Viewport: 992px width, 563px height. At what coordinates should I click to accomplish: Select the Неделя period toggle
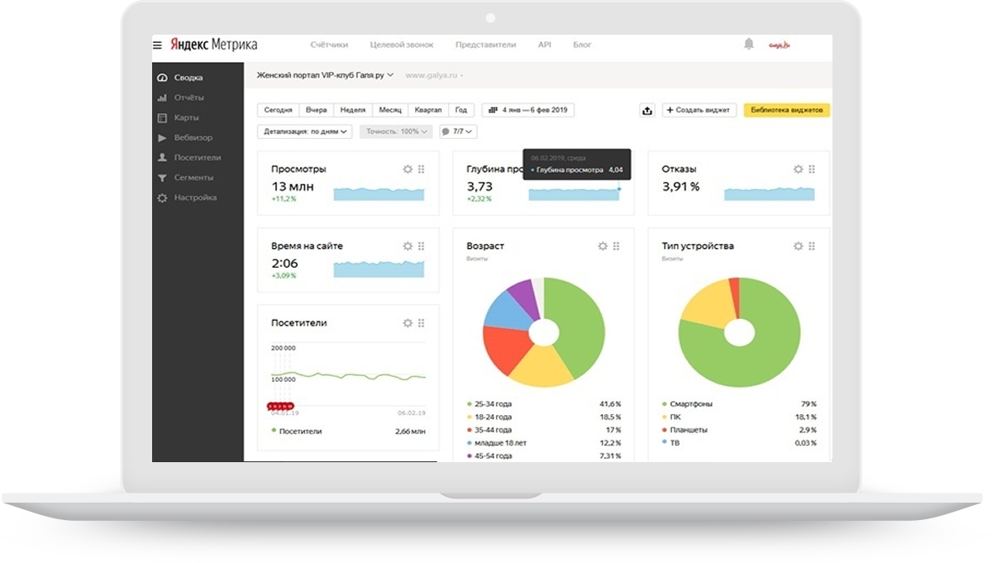coord(353,110)
